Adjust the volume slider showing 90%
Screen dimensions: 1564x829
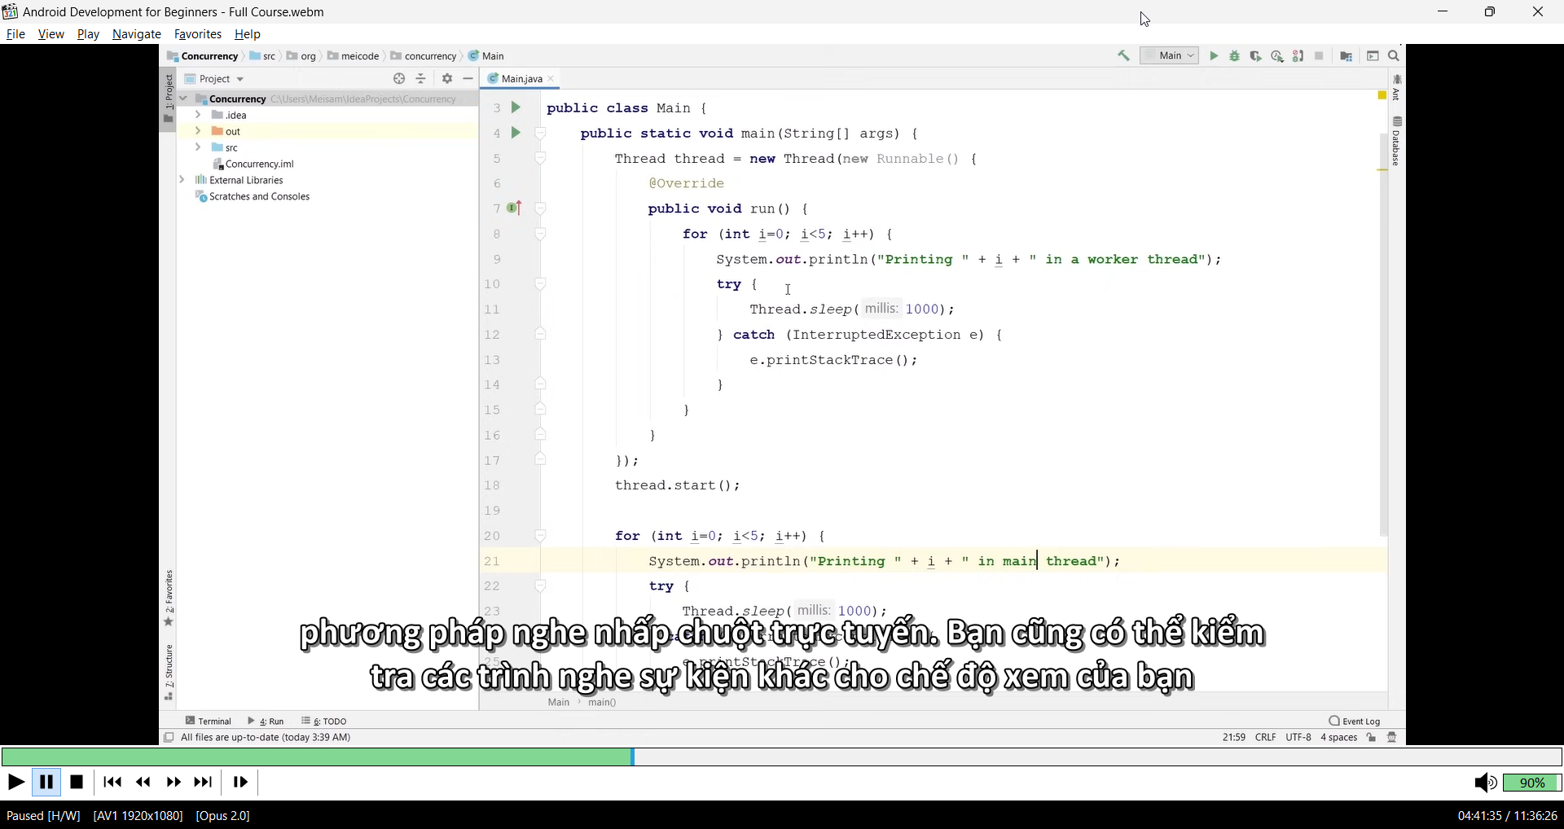(x=1531, y=783)
